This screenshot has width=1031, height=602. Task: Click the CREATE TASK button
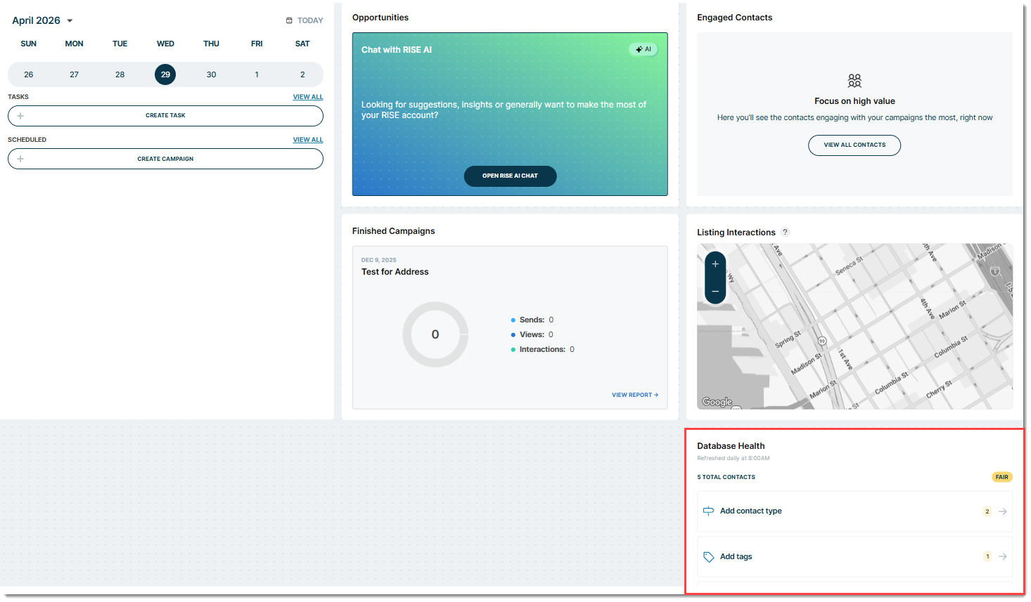click(165, 116)
